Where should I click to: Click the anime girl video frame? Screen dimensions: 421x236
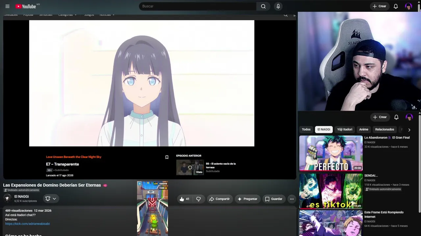[142, 83]
